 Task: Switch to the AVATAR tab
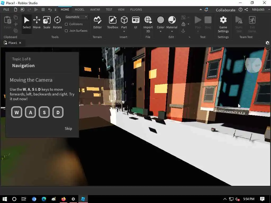pos(95,10)
